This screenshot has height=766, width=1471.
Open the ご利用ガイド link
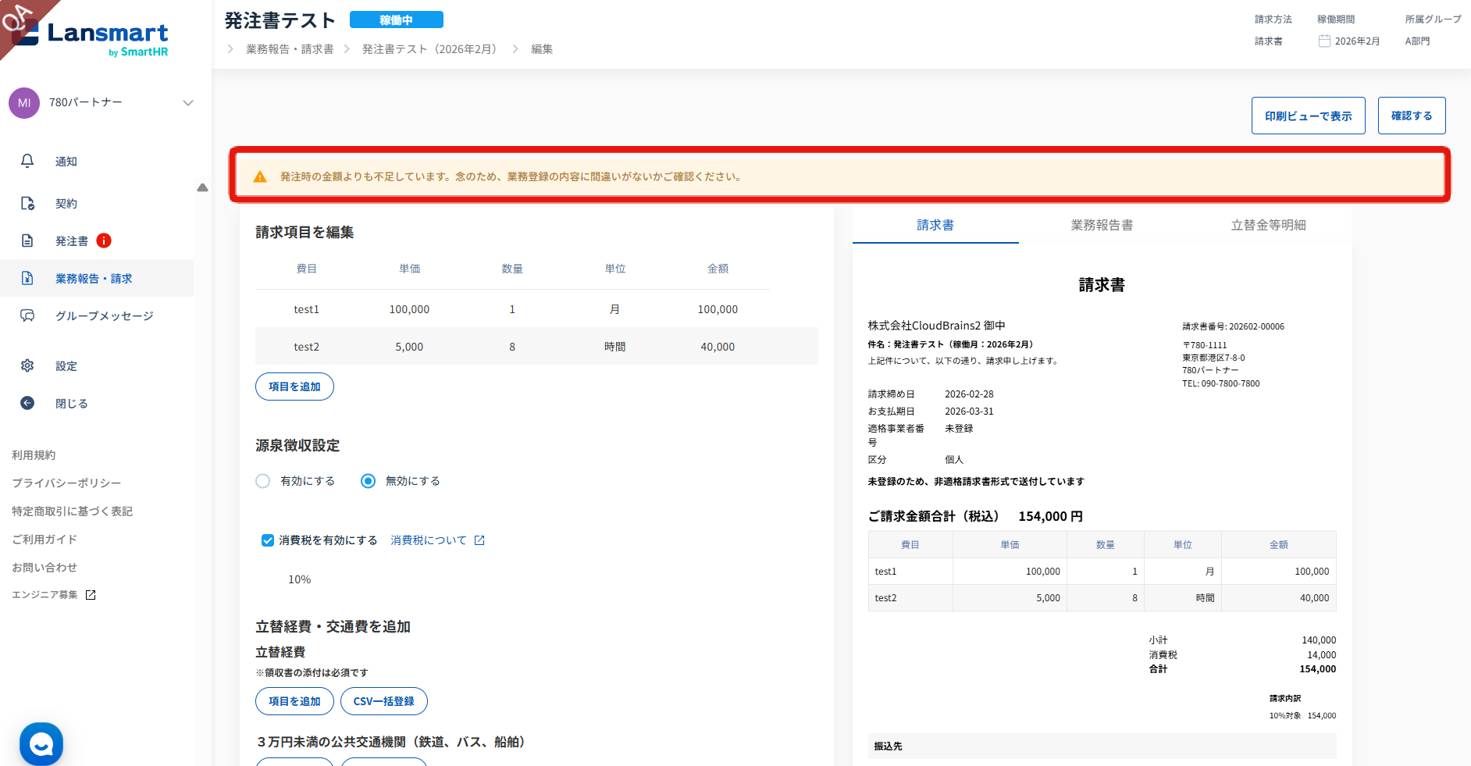pyautogui.click(x=45, y=540)
